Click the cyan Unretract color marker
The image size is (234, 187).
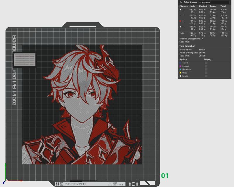point(180,69)
